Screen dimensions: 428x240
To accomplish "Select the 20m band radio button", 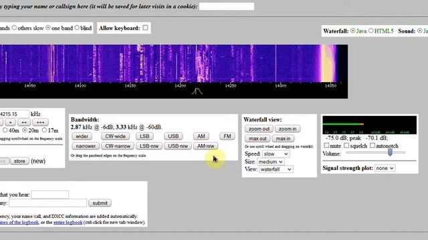I will [25, 131].
